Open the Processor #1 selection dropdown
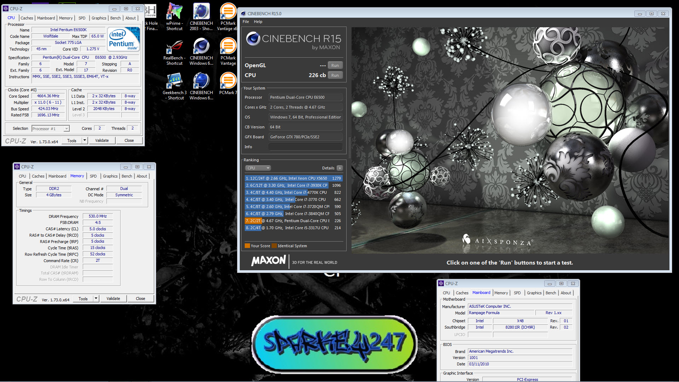This screenshot has width=679, height=382. click(x=51, y=129)
